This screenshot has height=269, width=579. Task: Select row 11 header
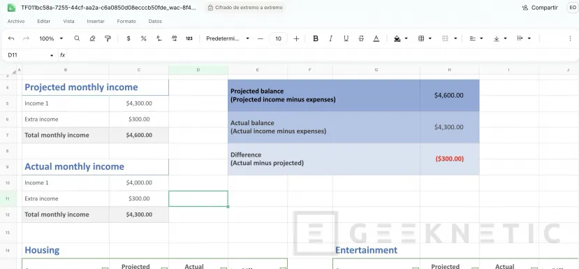[8, 199]
